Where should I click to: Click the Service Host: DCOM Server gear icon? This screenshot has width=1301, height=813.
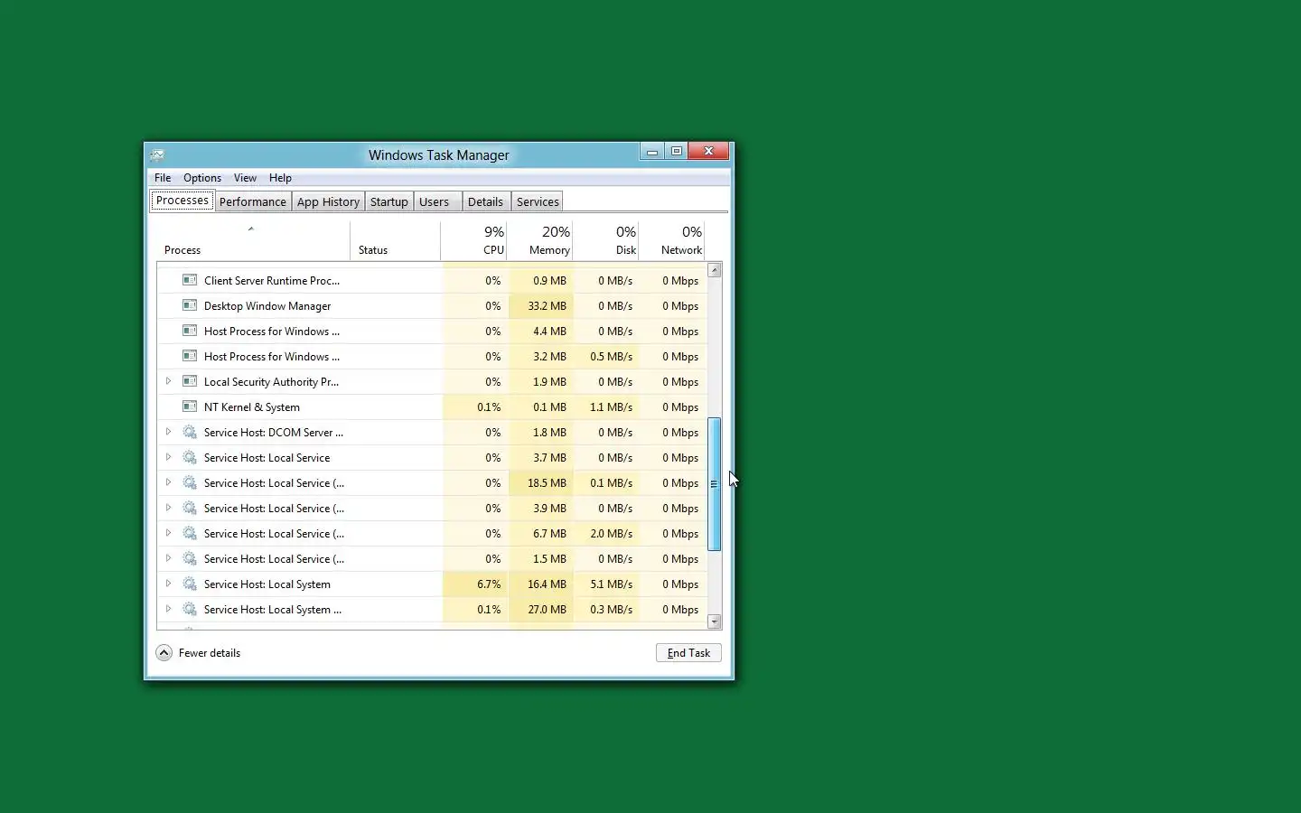(190, 432)
